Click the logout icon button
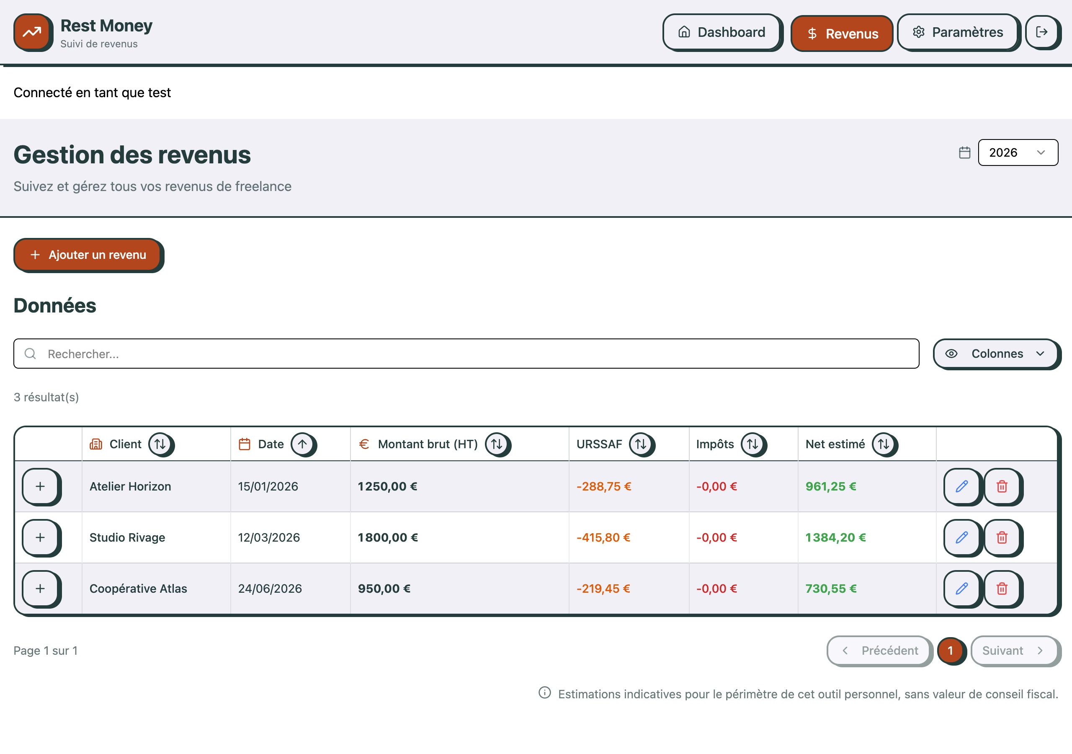This screenshot has height=754, width=1072. (1042, 32)
